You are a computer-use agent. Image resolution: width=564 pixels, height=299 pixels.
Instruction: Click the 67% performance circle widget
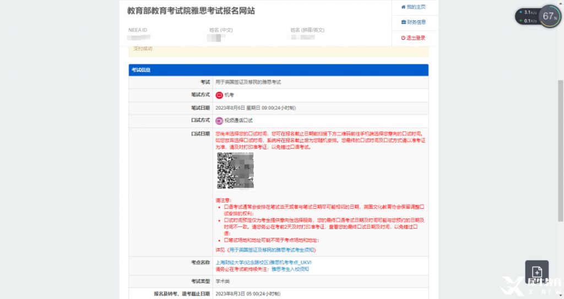(550, 16)
